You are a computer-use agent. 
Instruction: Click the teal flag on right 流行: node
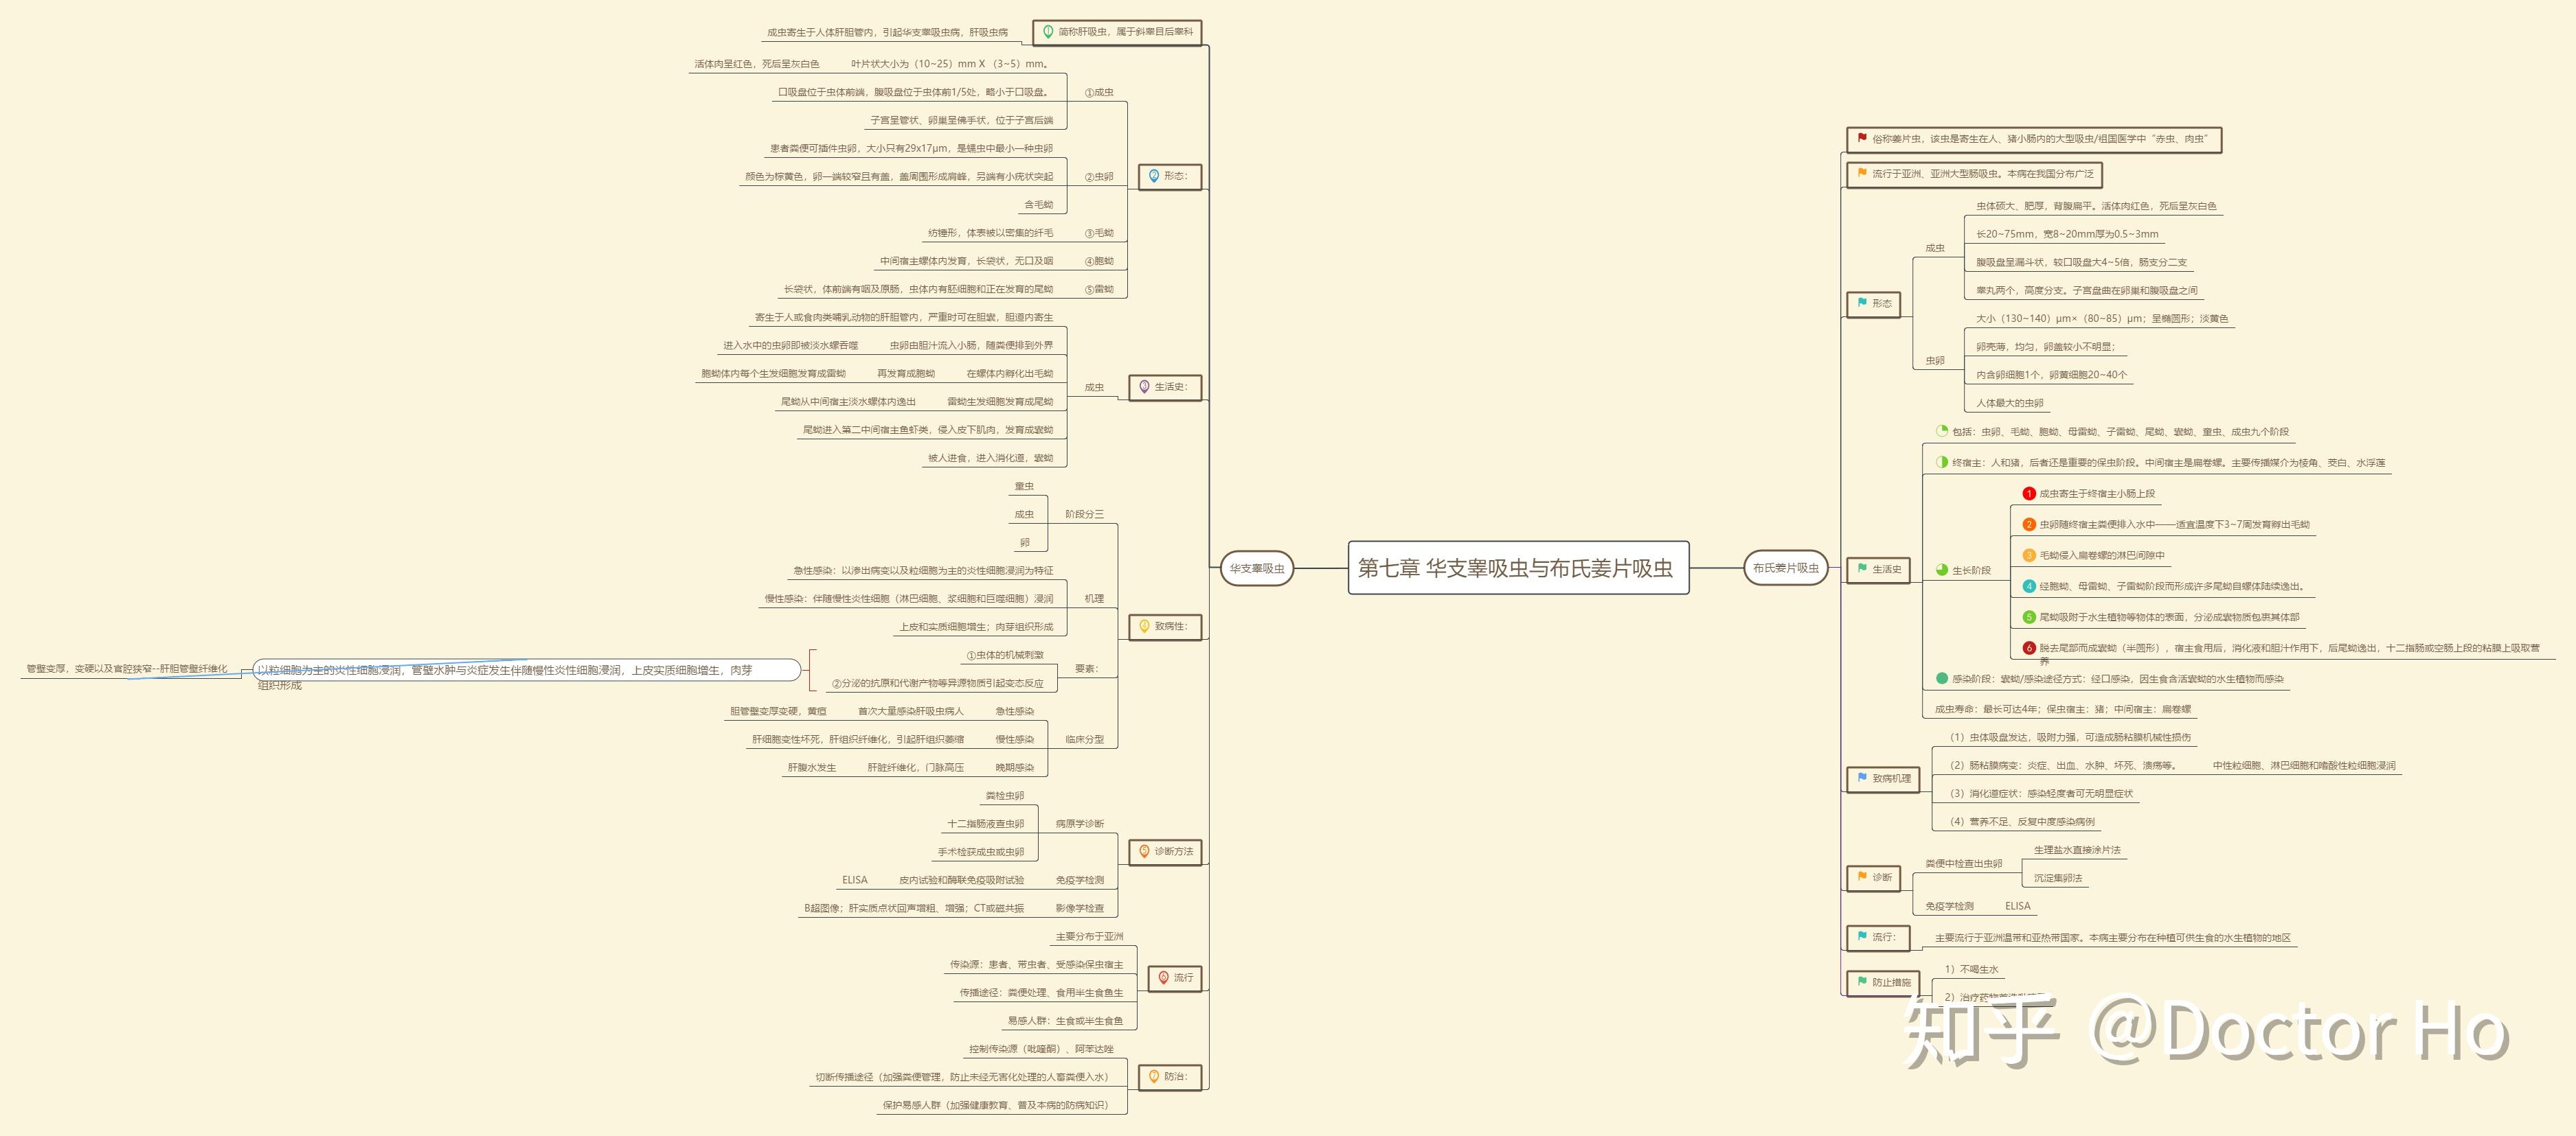point(1862,936)
